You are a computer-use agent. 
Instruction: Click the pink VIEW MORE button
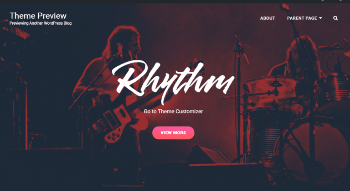click(x=173, y=133)
